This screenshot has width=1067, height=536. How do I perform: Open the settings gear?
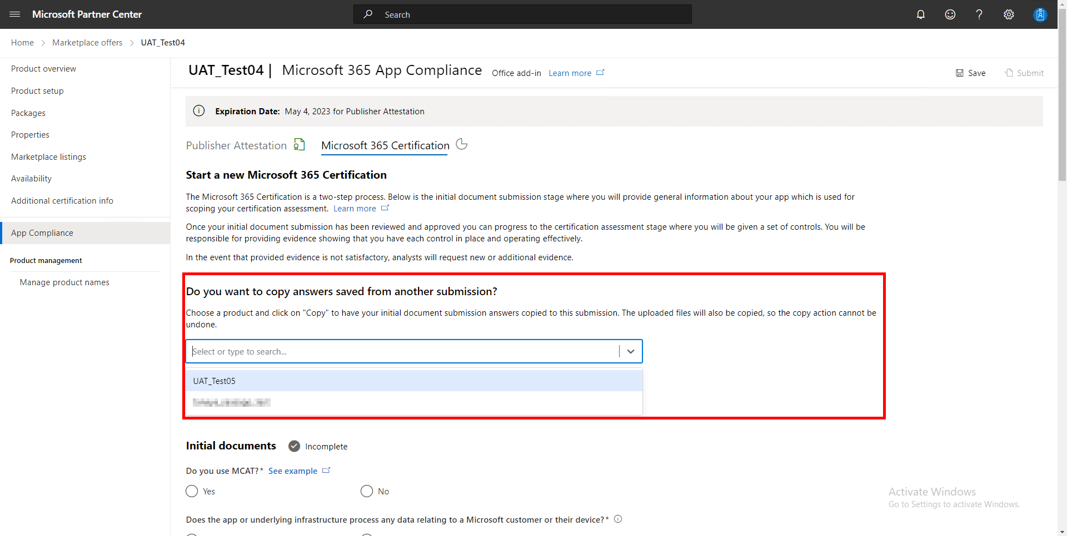1009,14
